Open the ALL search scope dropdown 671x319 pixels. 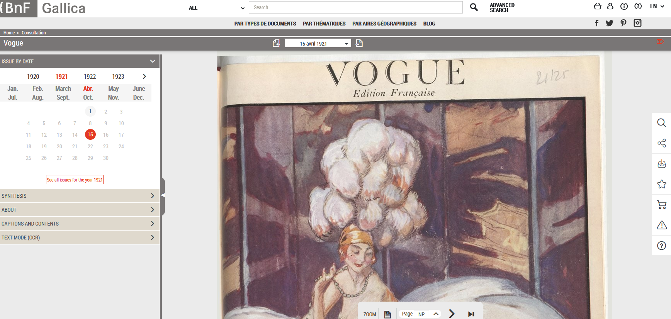tap(216, 8)
